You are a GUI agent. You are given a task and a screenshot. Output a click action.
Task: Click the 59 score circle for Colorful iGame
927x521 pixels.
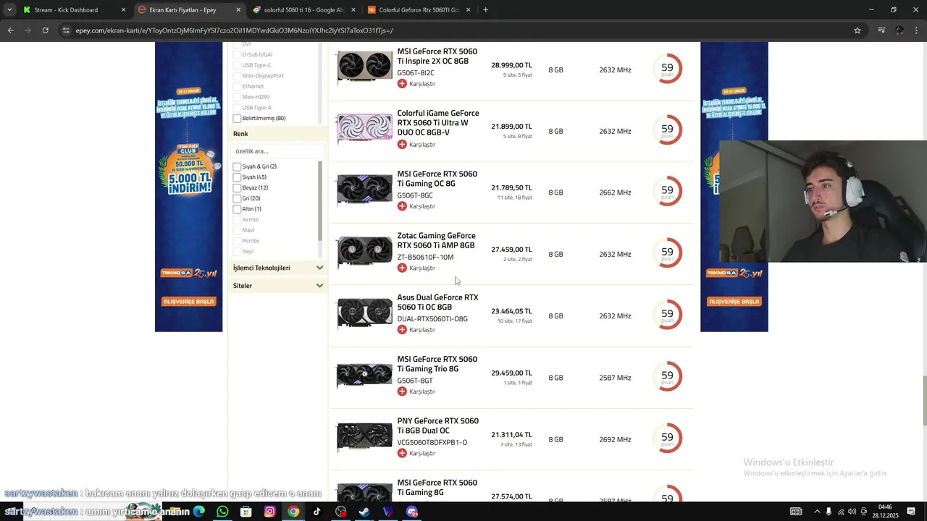(x=667, y=130)
